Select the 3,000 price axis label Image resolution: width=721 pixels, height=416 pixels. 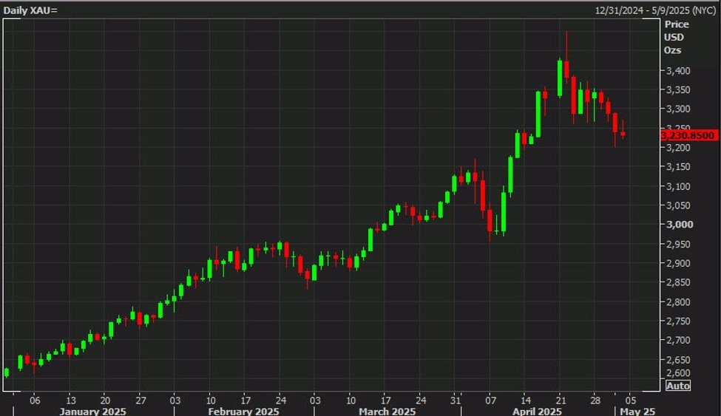[x=678, y=225]
